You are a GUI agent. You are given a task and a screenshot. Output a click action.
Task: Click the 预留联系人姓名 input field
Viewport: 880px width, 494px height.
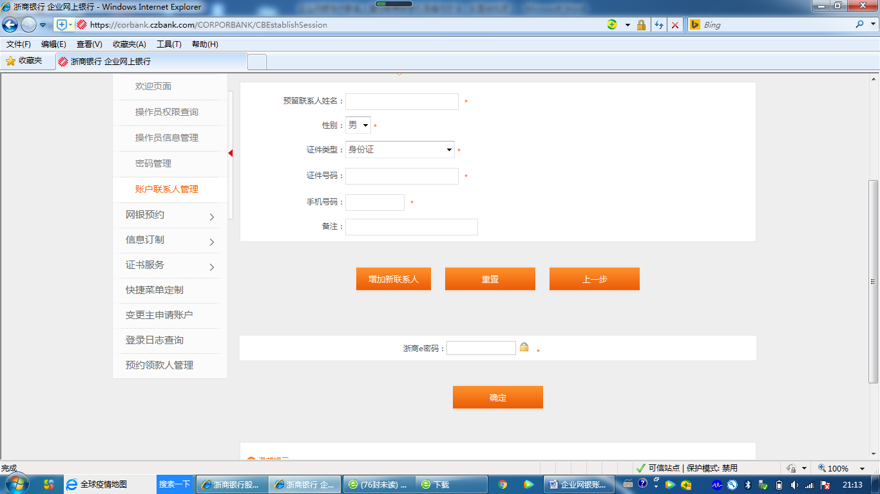[x=402, y=102]
